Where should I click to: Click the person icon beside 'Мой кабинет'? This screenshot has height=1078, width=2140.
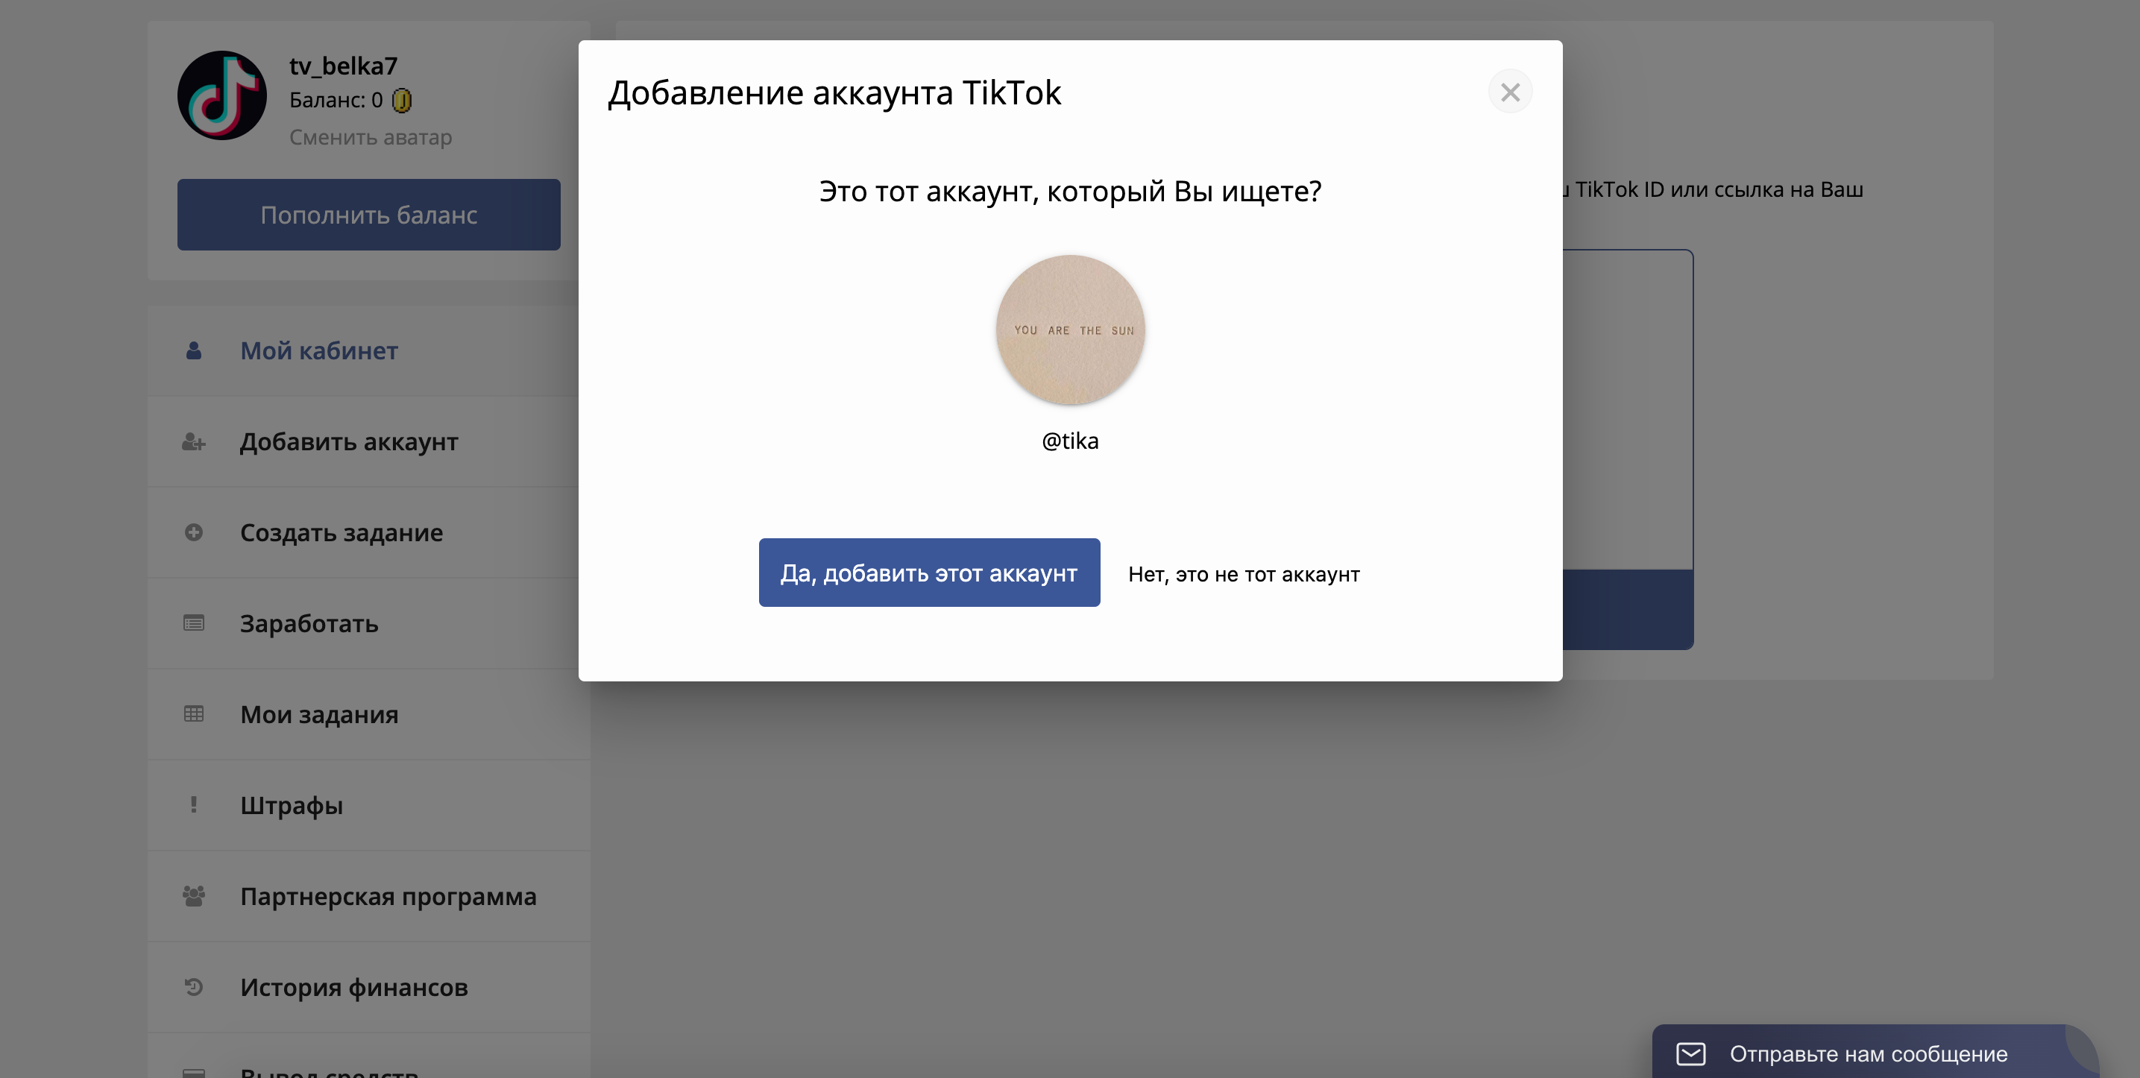tap(194, 350)
